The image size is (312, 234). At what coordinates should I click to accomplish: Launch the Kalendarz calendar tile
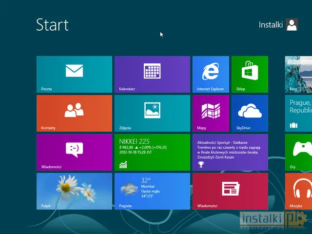pos(152,74)
